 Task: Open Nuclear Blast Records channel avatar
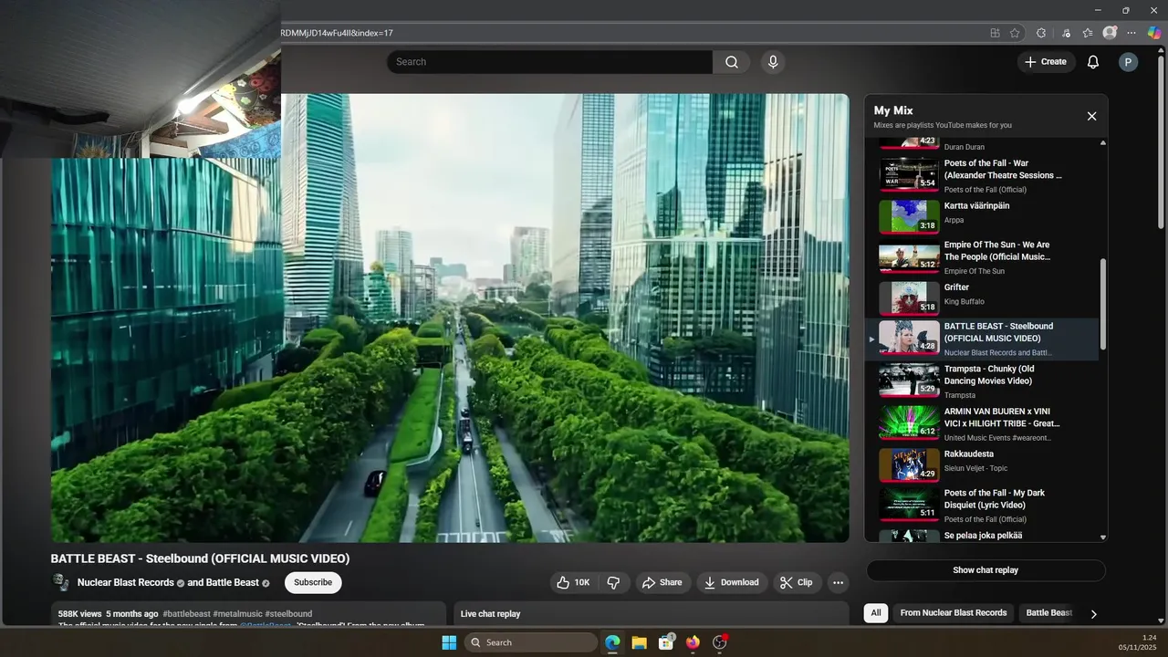pos(60,582)
